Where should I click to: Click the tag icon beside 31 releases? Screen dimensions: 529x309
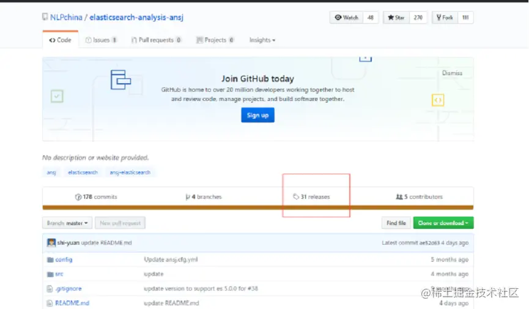(x=296, y=196)
